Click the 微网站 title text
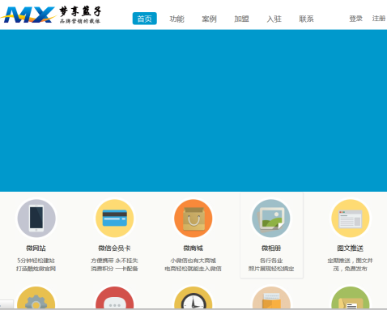Image resolution: width=387 pixels, height=310 pixels. [36, 248]
